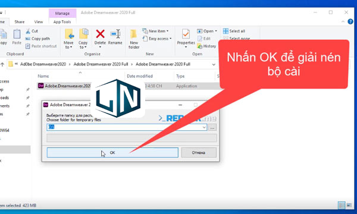The width and height of the screenshot is (357, 214).
Task: Click the Edit ribbon button
Action: click(204, 39)
